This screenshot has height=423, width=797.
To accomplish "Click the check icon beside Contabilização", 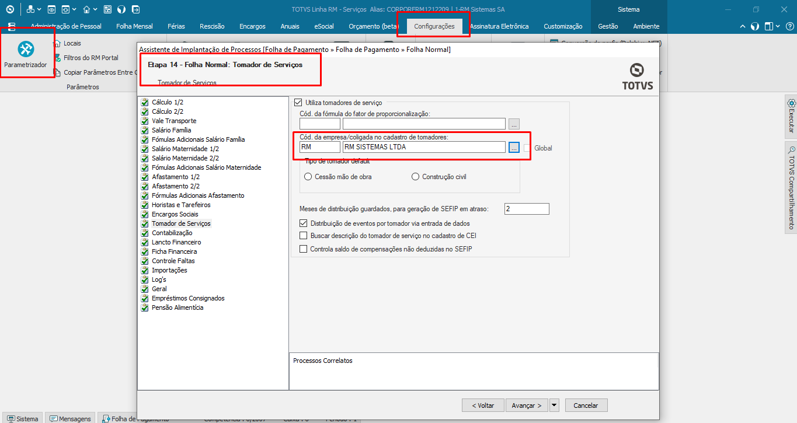I will pos(145,233).
